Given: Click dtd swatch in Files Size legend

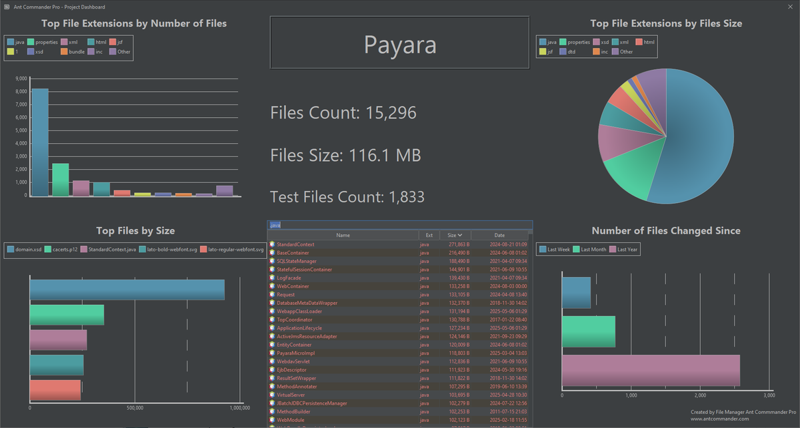Looking at the screenshot, I should point(563,51).
